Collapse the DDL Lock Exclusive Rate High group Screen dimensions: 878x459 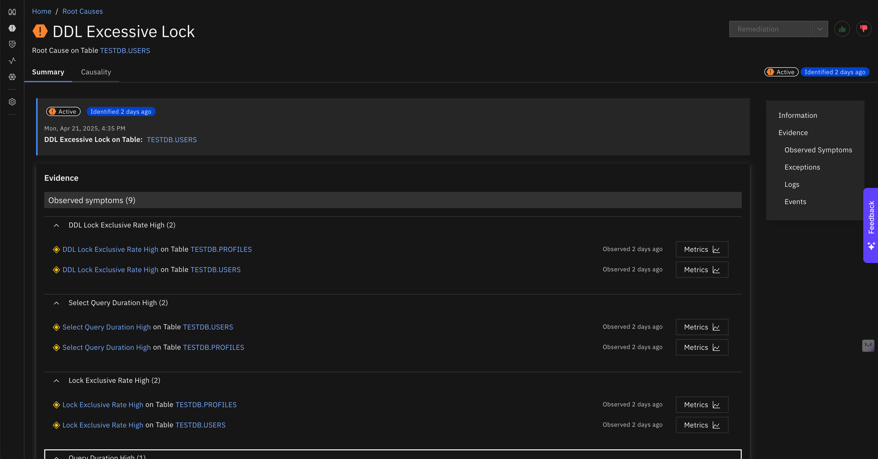[x=56, y=225]
